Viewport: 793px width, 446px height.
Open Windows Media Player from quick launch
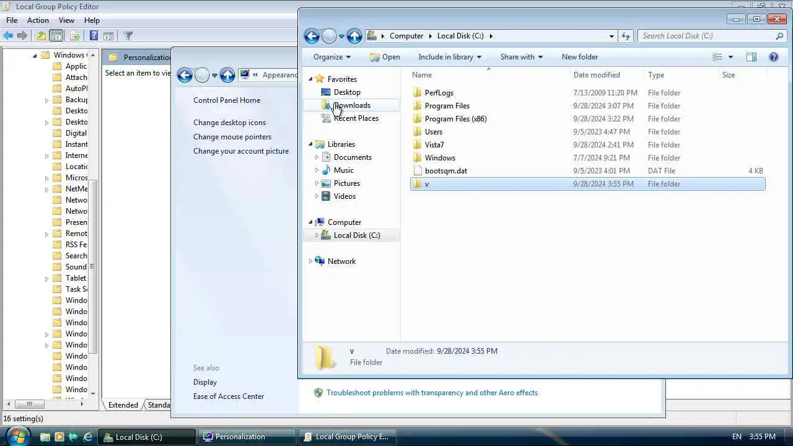59,437
